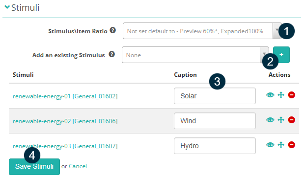Screen dimensions: 304x180
Task: Edit the Wind caption field
Action: coord(215,121)
